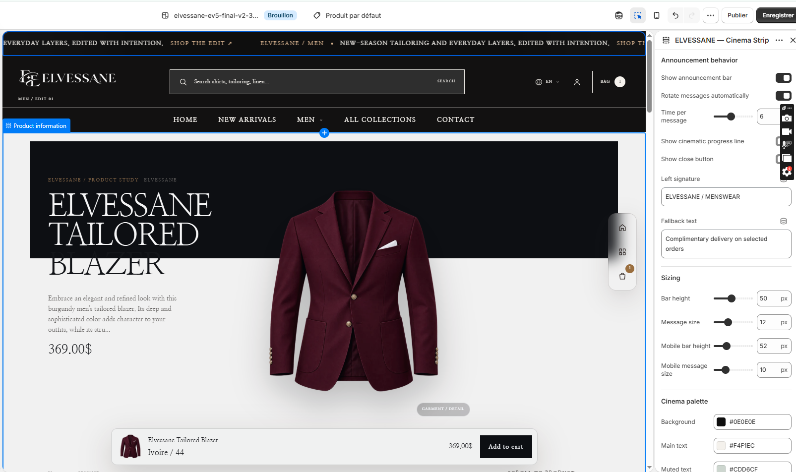796x472 pixels.
Task: Toggle Show close button switch
Action: click(779, 159)
